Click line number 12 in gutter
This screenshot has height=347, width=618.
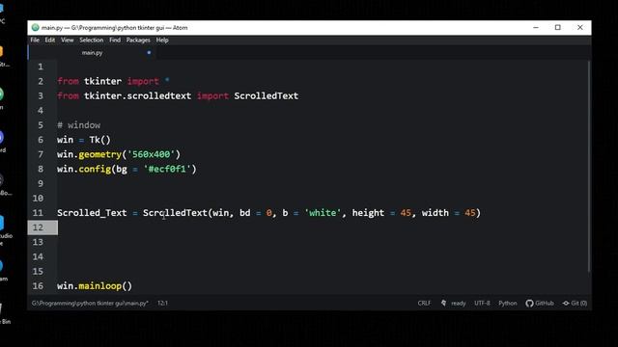coord(38,227)
